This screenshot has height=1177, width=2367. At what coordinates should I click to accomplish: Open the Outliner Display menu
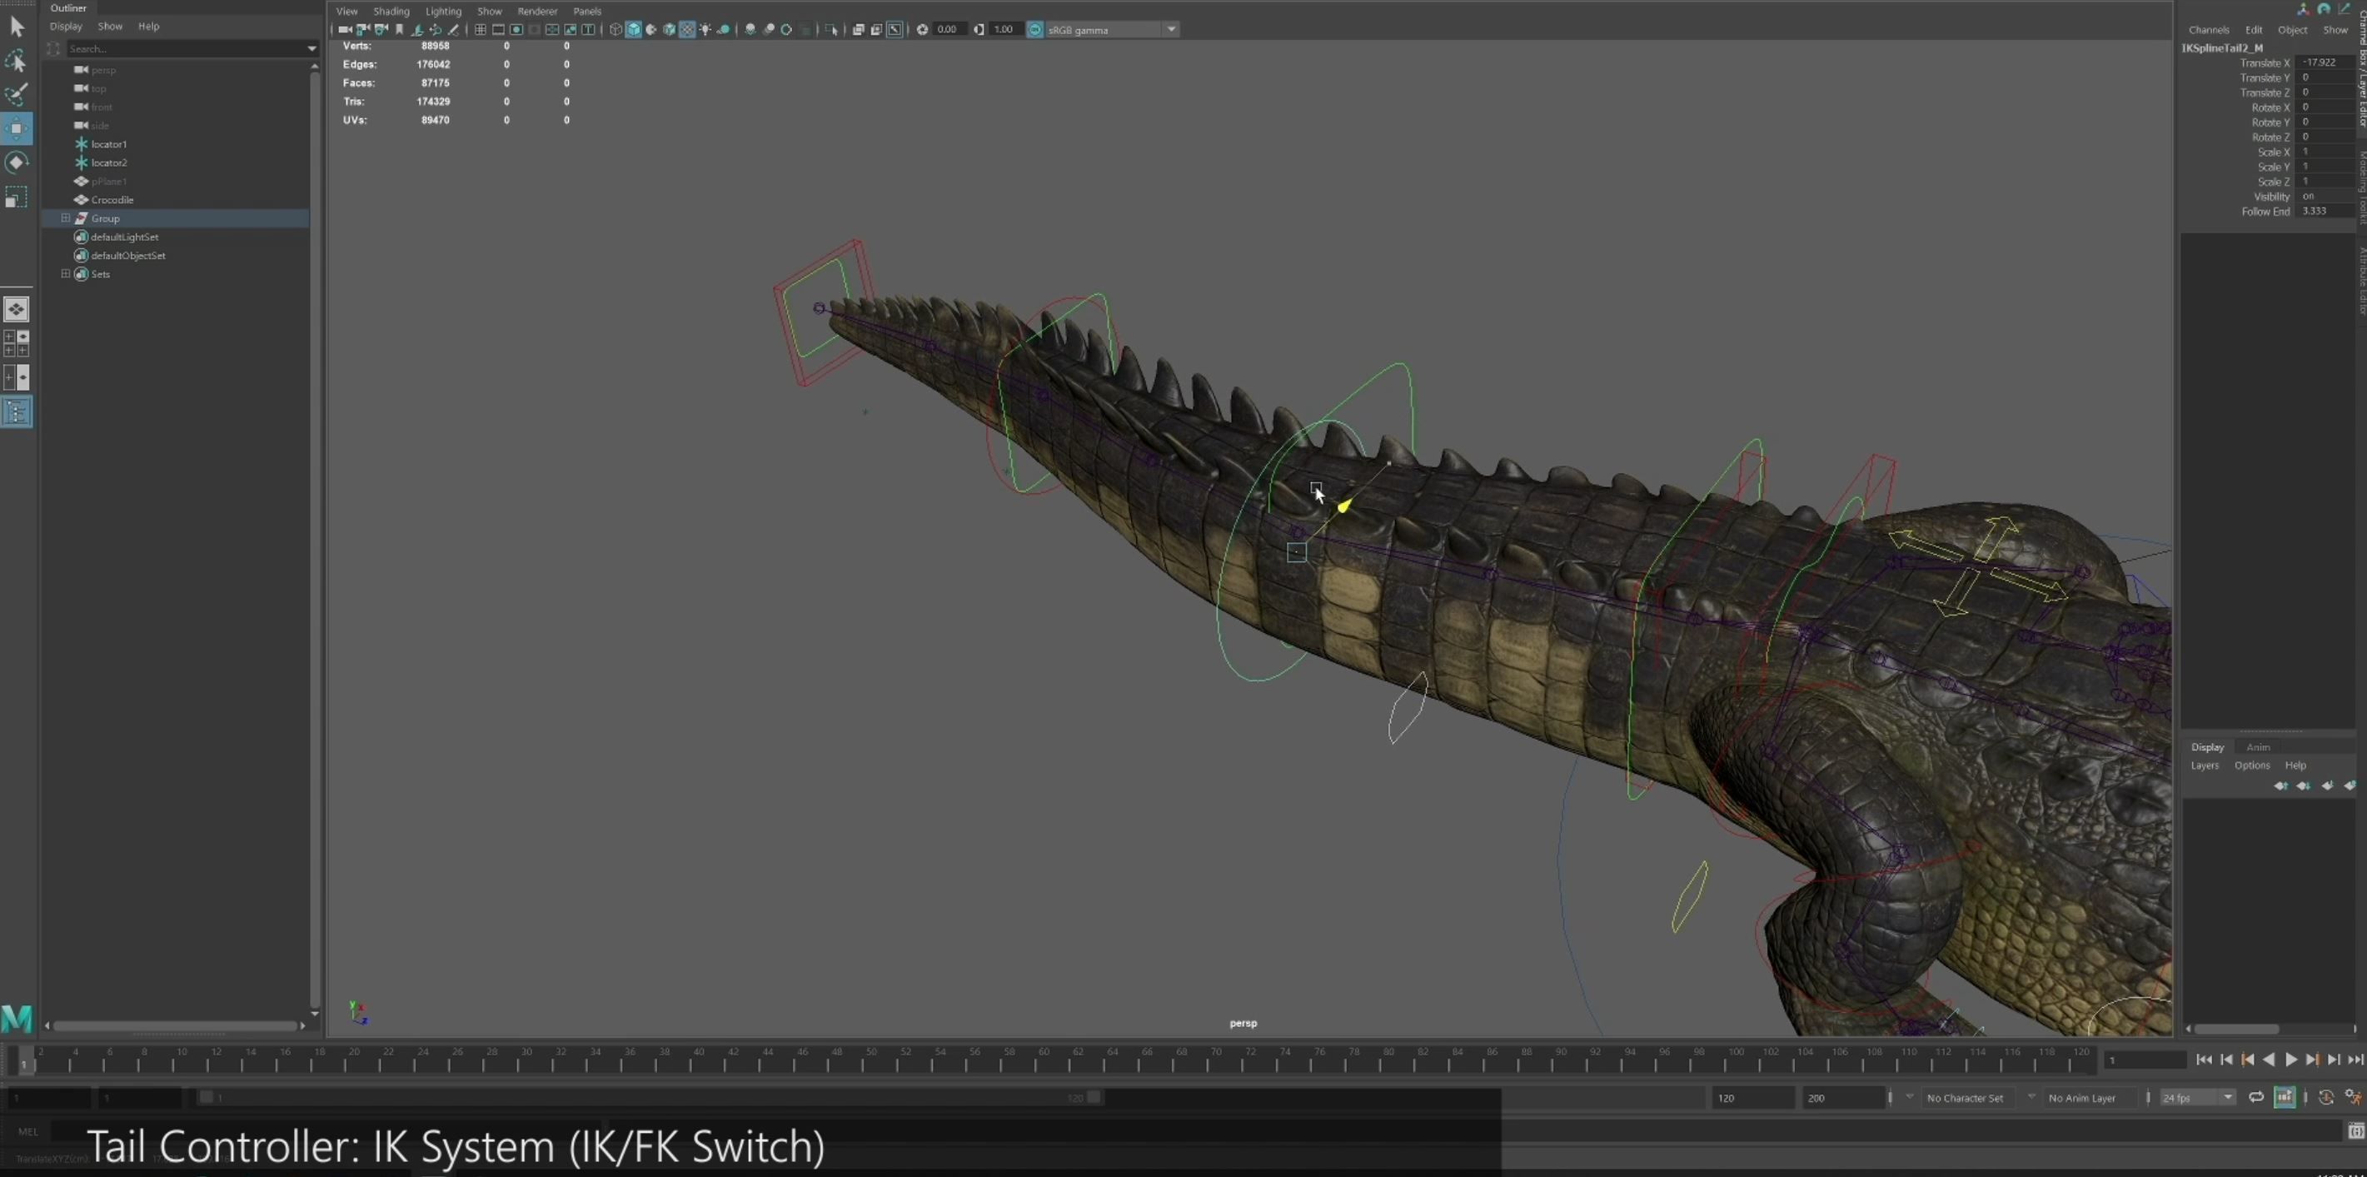pyautogui.click(x=65, y=26)
